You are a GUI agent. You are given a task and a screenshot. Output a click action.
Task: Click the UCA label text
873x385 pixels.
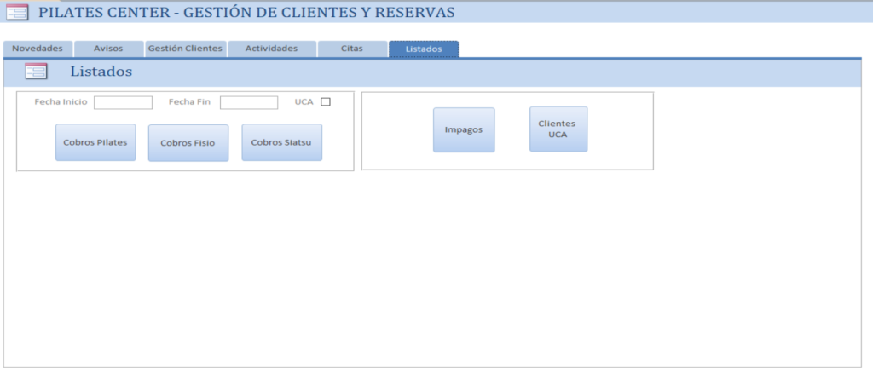304,102
